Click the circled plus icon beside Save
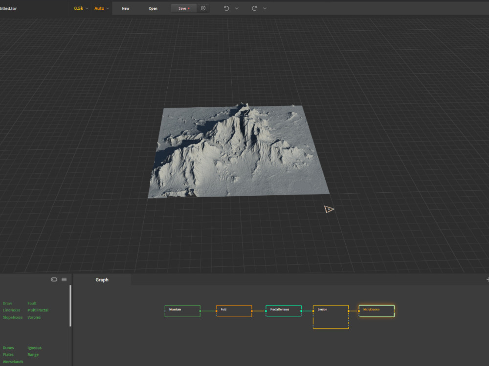Image resolution: width=489 pixels, height=366 pixels. point(203,8)
